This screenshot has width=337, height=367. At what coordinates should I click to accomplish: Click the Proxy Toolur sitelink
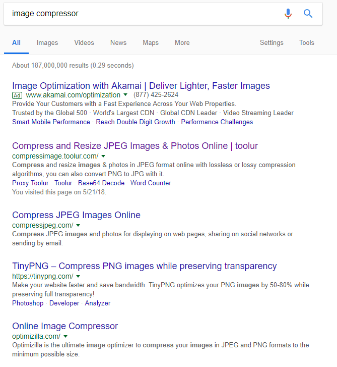point(30,183)
